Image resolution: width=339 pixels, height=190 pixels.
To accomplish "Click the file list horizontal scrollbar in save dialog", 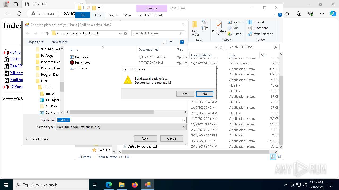I will coord(111,112).
